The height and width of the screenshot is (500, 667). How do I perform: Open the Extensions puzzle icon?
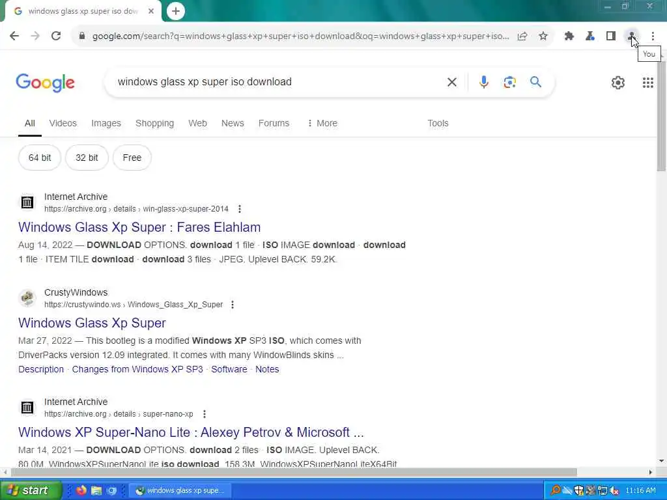pos(569,36)
